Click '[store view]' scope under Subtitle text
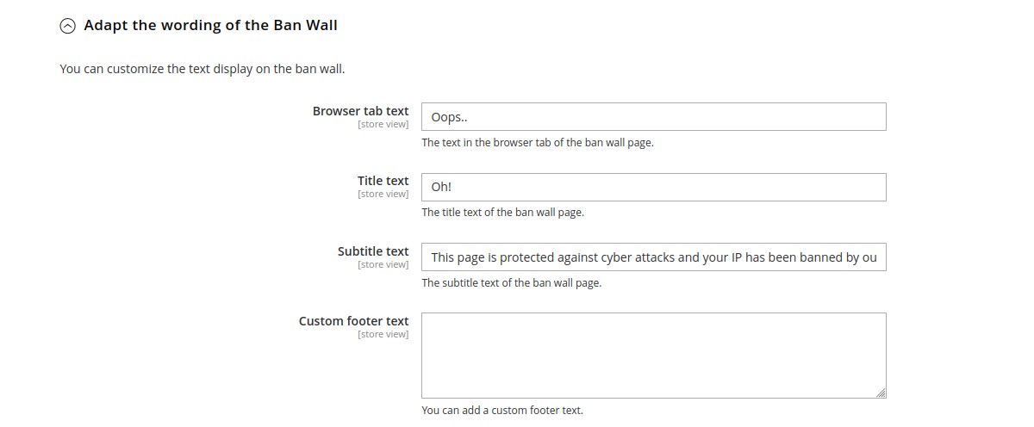 coord(383,265)
